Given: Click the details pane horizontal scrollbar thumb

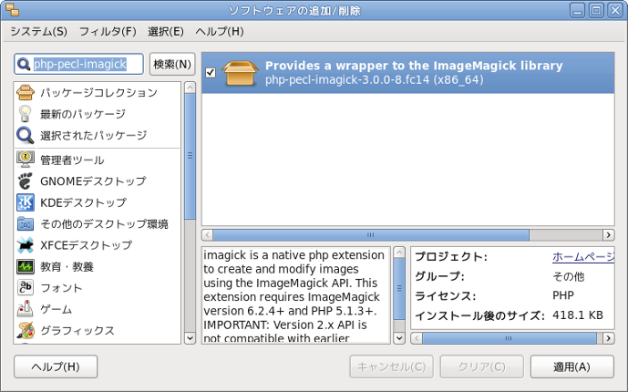Looking at the screenshot, I should [x=509, y=338].
